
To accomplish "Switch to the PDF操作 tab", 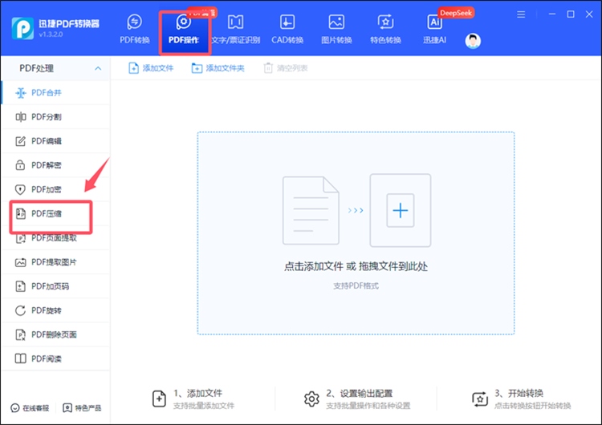I will point(184,30).
